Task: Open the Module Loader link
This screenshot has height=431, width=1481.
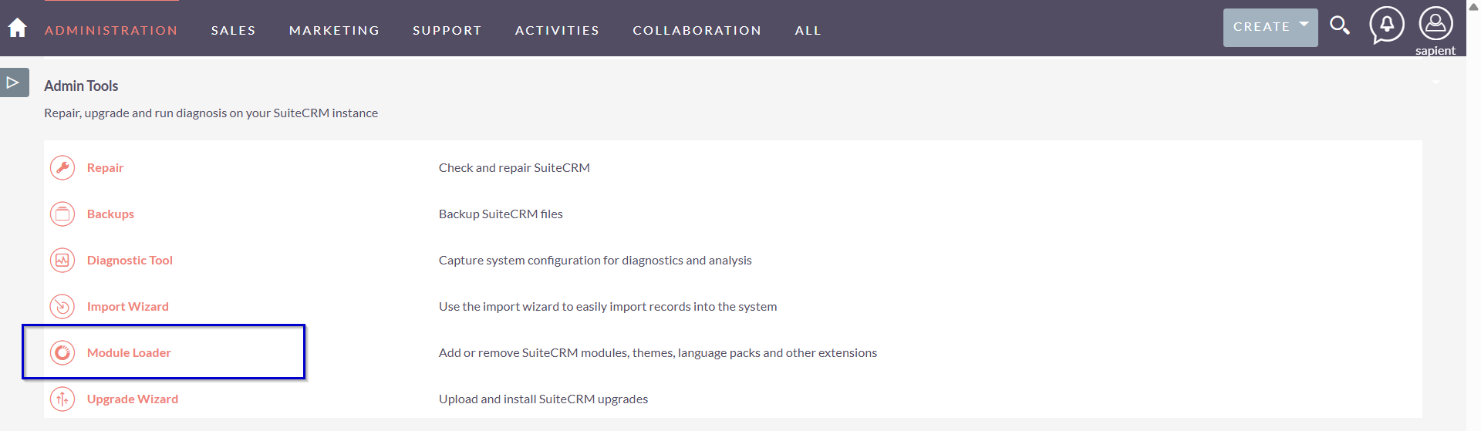Action: (129, 352)
